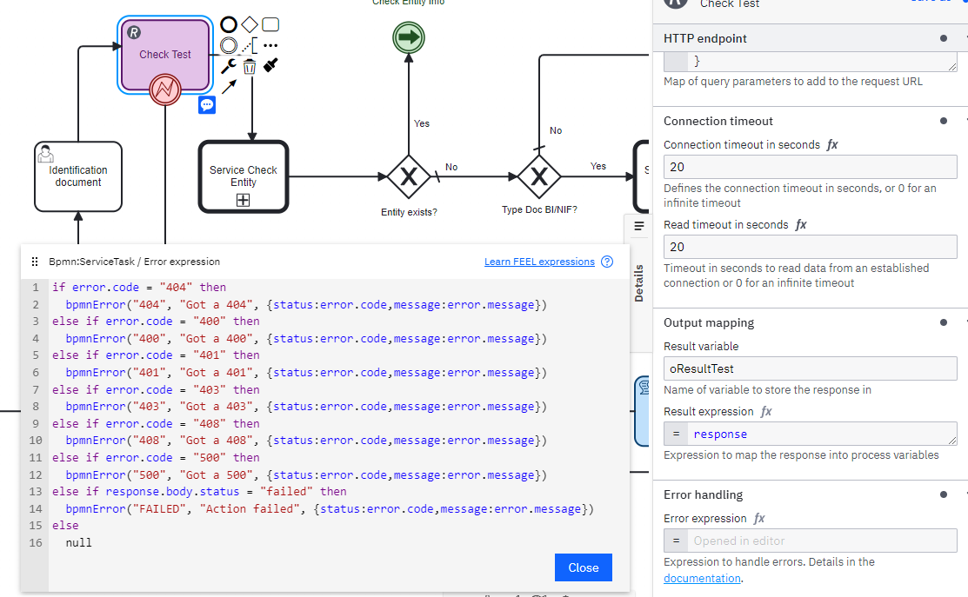The height and width of the screenshot is (597, 968).
Task: Click the 'Bpmn:ServiceTask / Error expression' popup title
Action: pos(135,262)
